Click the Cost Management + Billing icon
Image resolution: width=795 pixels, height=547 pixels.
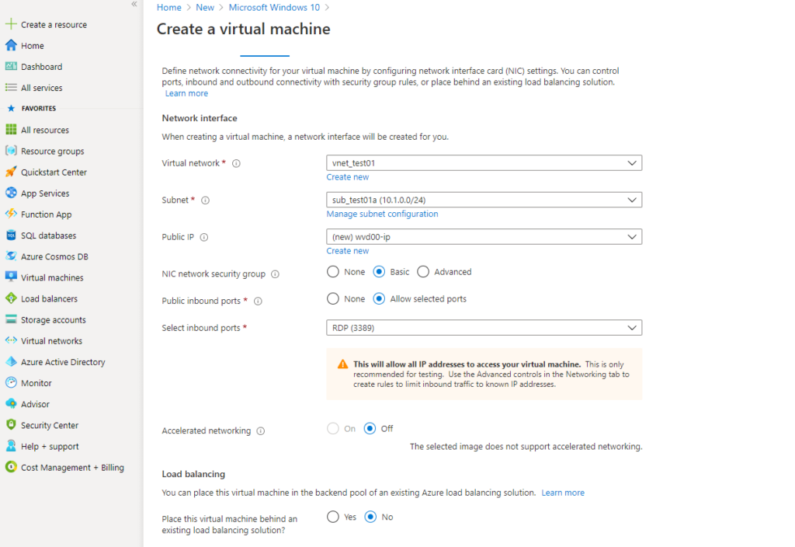11,467
